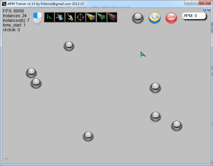Choose the red CNN button
This screenshot has width=213, height=166.
(x=171, y=18)
